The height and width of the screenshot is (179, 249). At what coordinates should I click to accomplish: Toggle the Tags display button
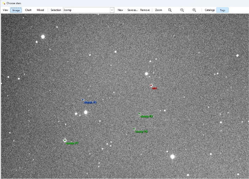point(222,10)
